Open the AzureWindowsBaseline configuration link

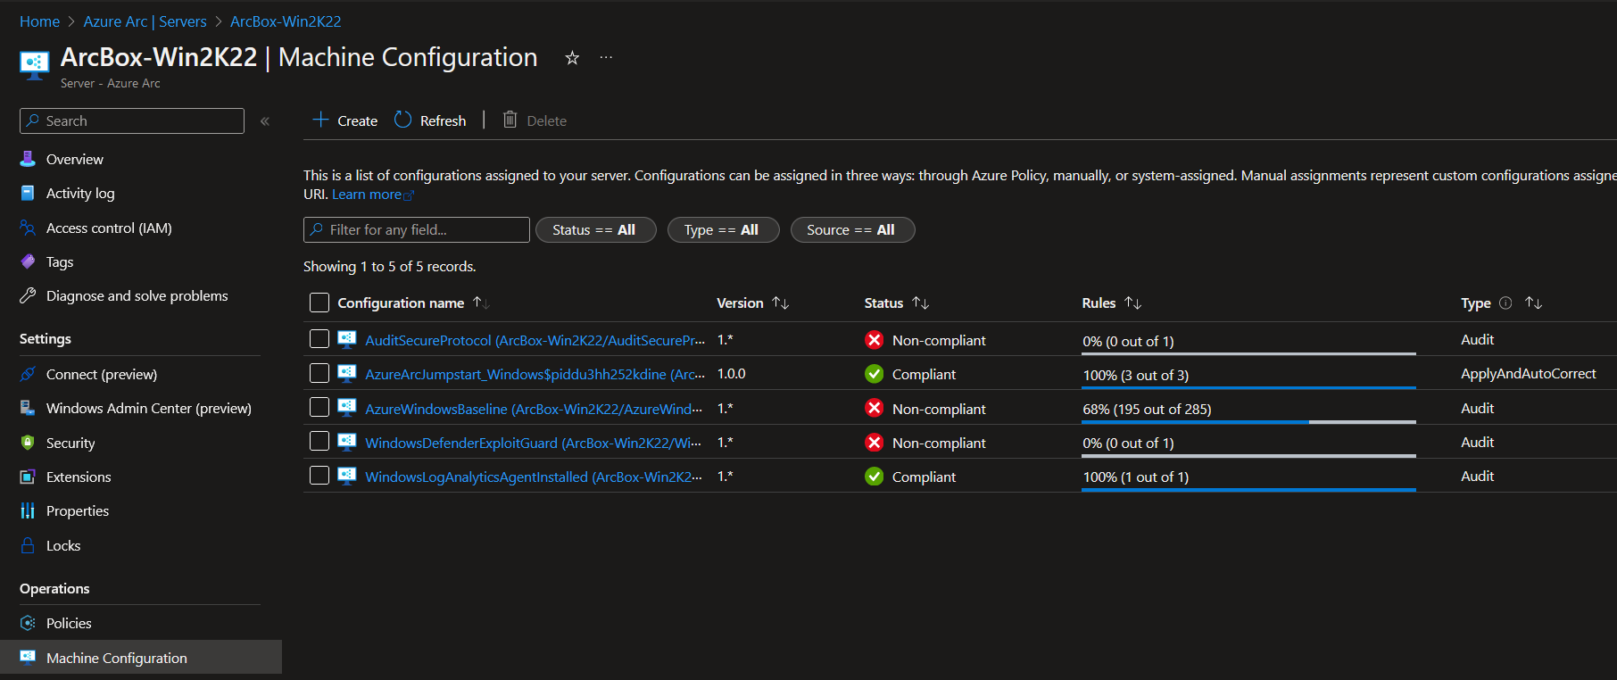tap(534, 409)
